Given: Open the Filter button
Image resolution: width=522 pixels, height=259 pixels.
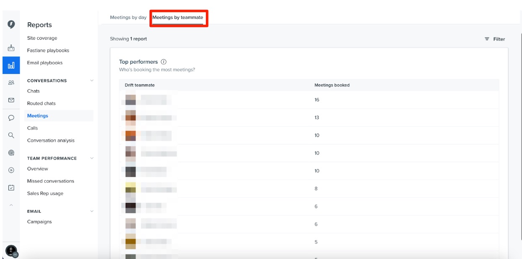Looking at the screenshot, I should click(x=495, y=39).
